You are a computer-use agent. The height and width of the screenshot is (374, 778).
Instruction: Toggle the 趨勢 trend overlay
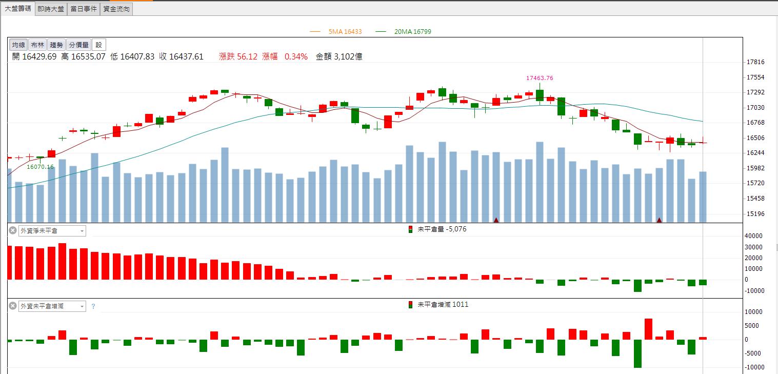point(56,45)
